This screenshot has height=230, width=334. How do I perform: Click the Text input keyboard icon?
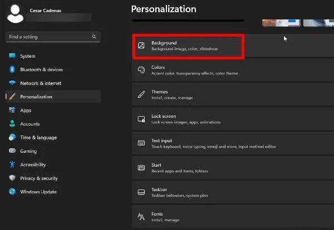pos(141,143)
